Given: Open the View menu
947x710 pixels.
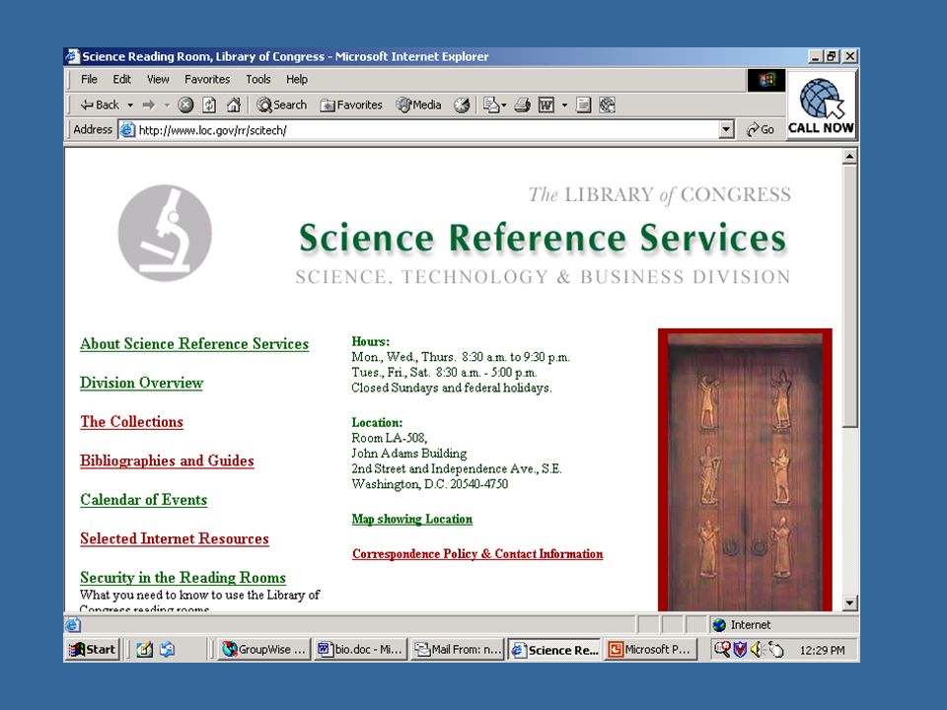Looking at the screenshot, I should pos(158,79).
